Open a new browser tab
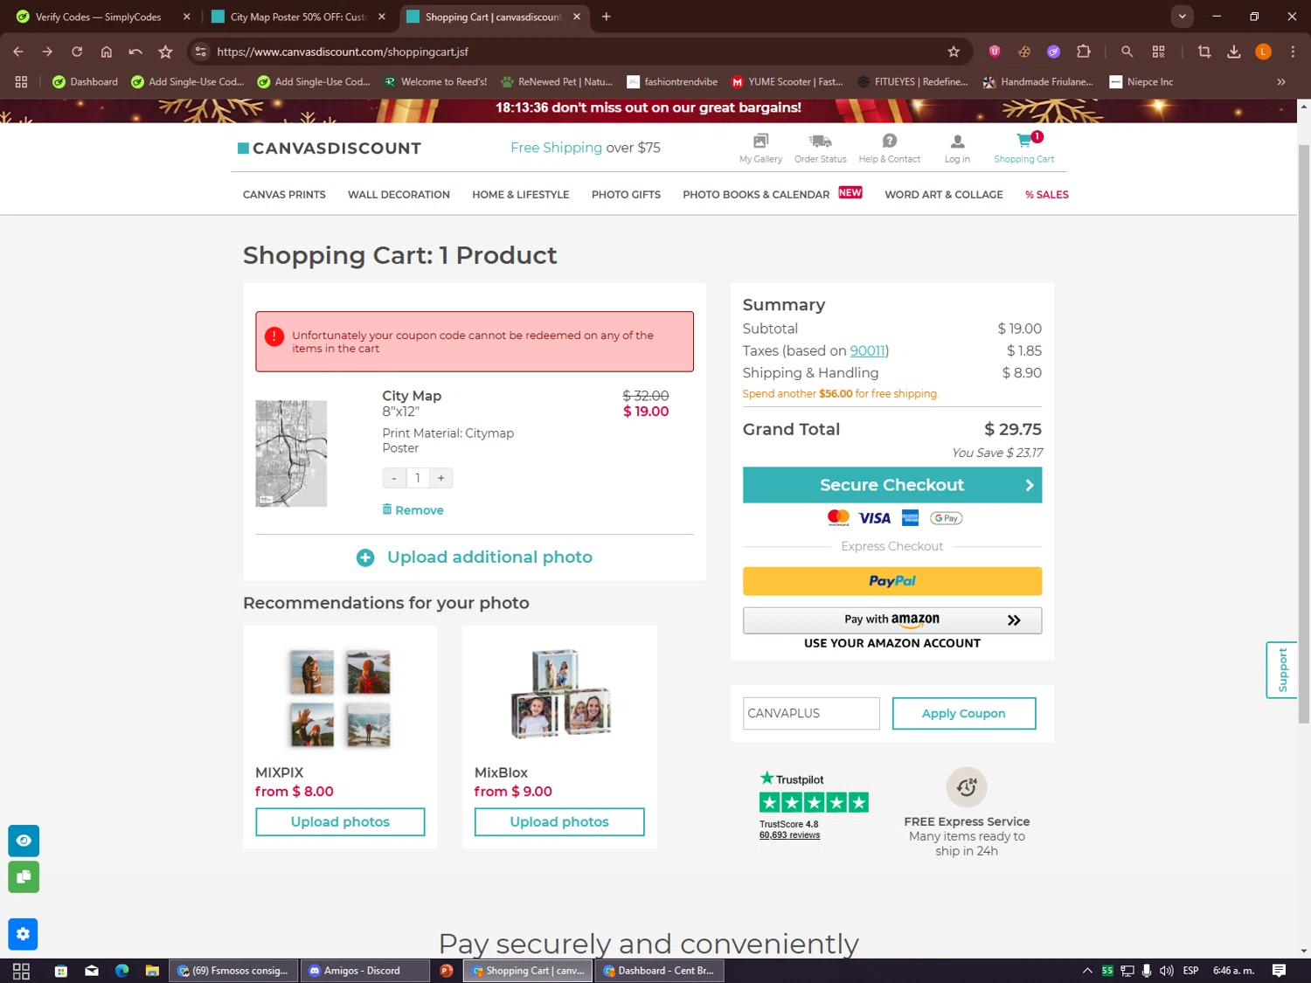The width and height of the screenshot is (1311, 983). [606, 17]
